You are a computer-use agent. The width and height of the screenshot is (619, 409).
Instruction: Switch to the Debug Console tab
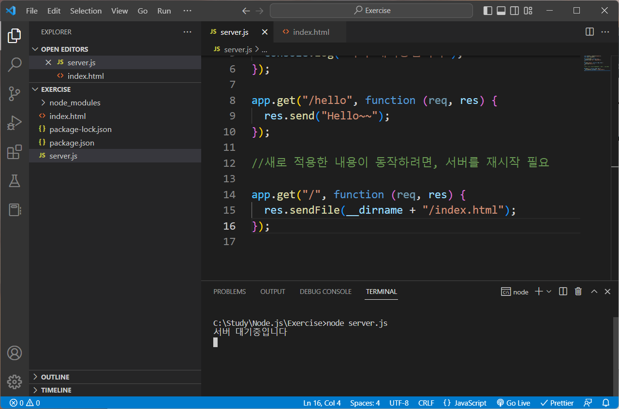click(325, 292)
